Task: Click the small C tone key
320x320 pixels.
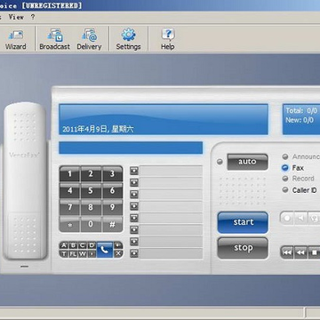Action: [x=83, y=245]
